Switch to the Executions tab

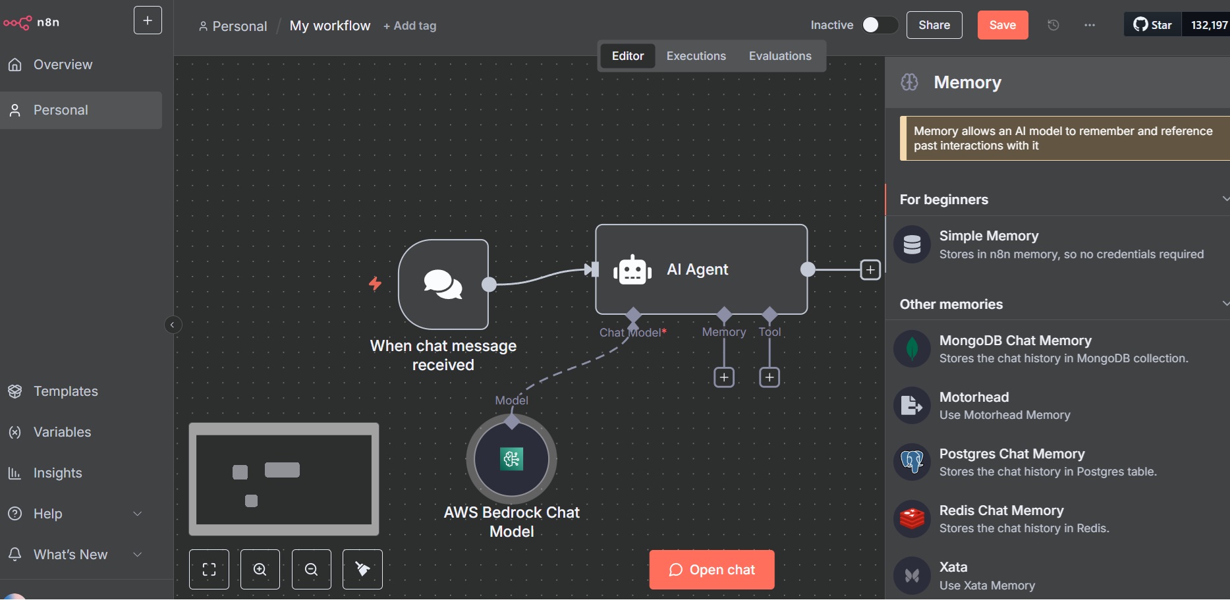click(x=696, y=56)
